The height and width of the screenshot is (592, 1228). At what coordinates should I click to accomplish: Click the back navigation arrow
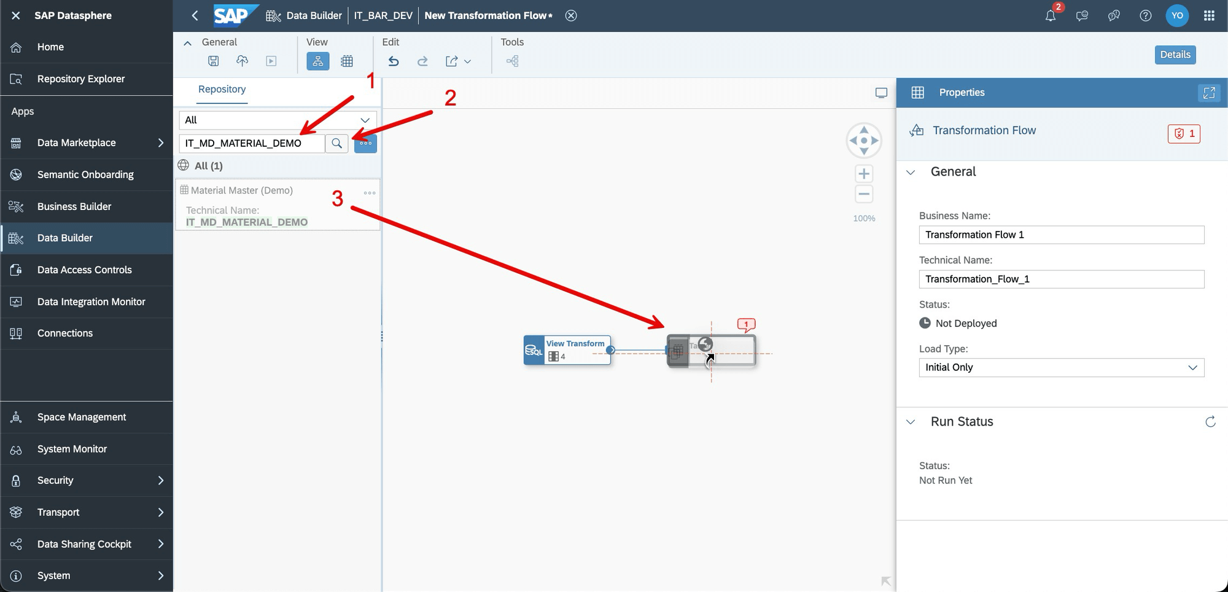coord(195,15)
